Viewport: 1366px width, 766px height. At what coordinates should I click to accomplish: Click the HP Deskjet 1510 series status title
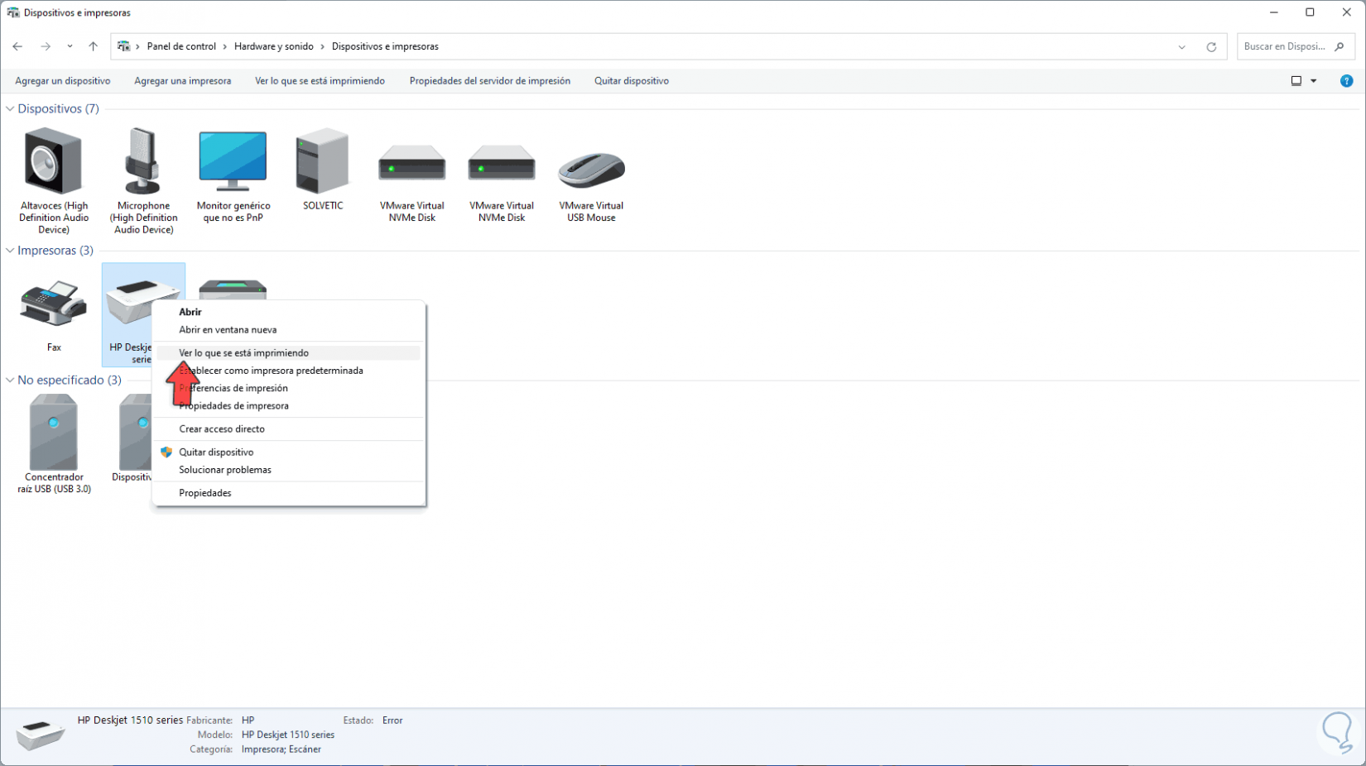pos(130,721)
